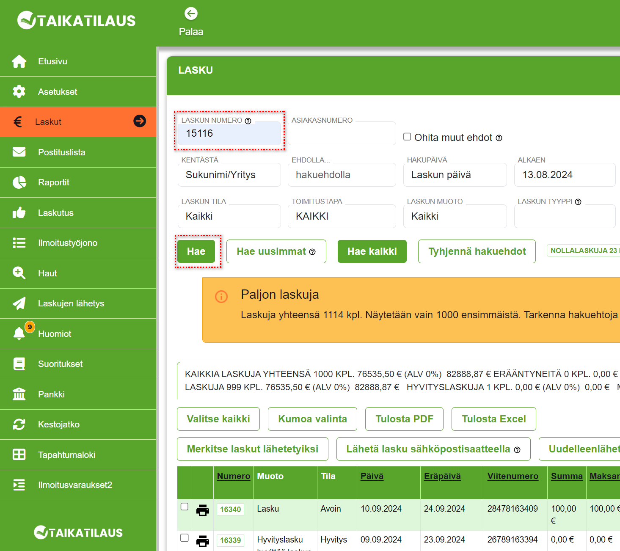Click the Laskutus thumbs-up icon

[x=19, y=212]
